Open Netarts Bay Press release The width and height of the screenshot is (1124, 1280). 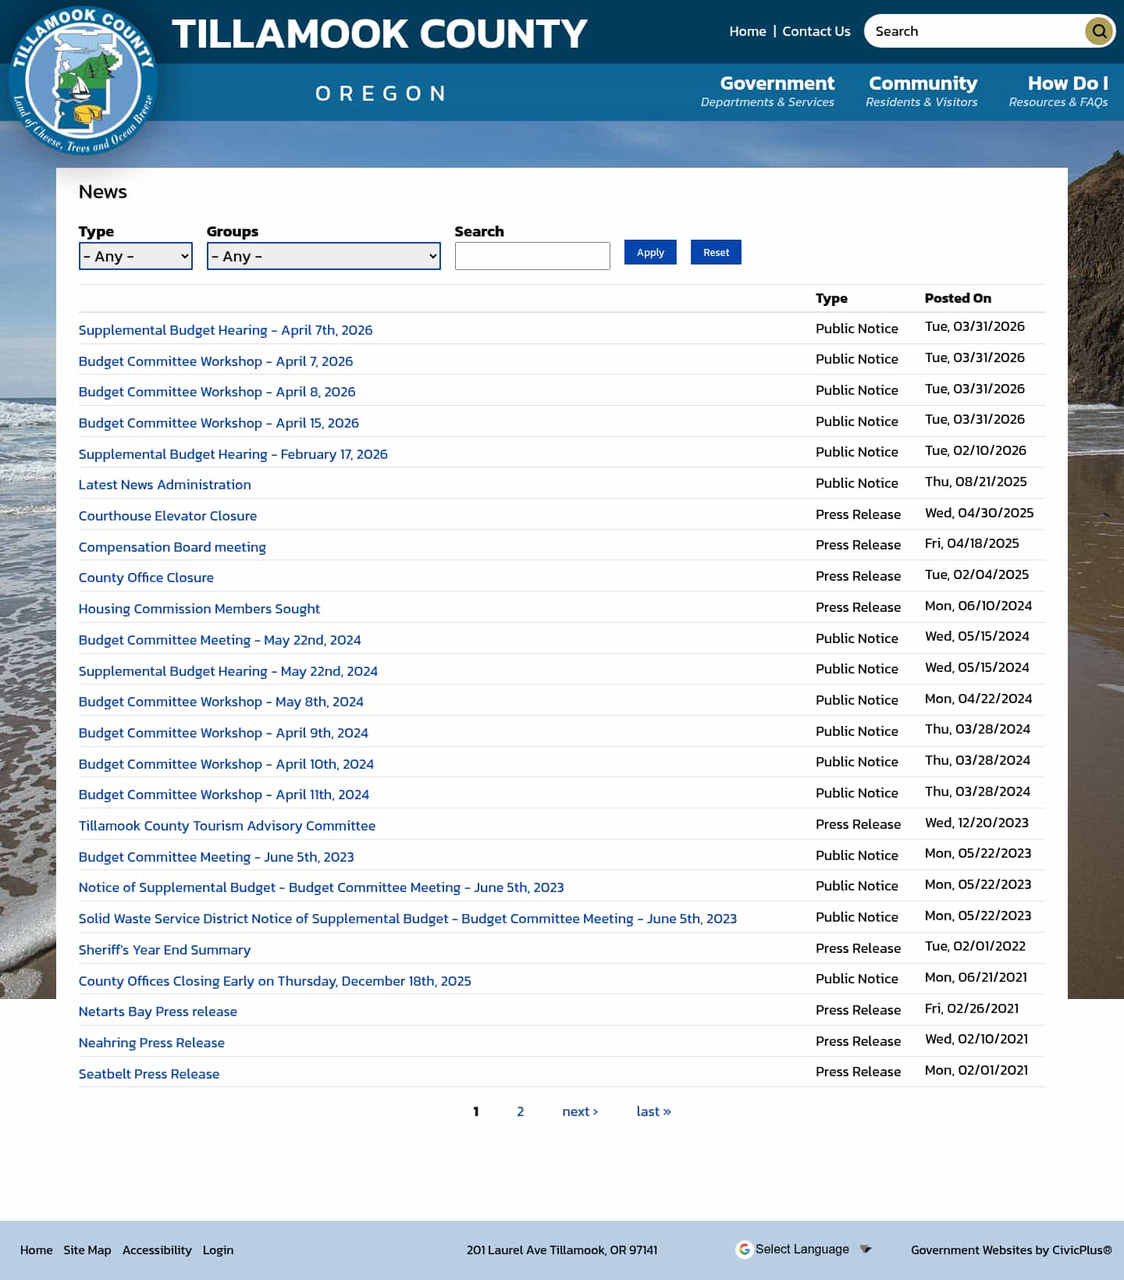tap(158, 1012)
